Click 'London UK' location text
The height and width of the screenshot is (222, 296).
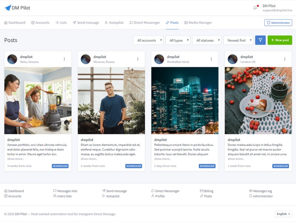(248, 62)
